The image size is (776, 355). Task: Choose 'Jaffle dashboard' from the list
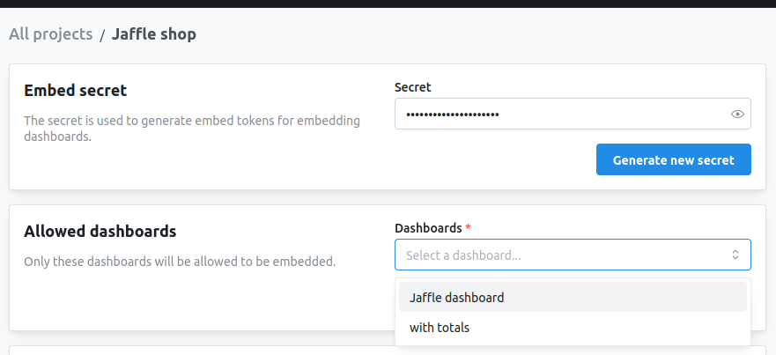(x=573, y=297)
